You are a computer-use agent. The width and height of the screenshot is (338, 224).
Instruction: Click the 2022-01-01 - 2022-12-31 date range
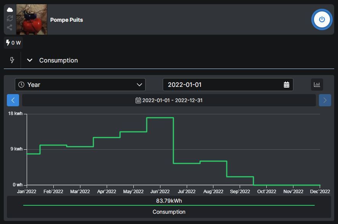pos(169,100)
